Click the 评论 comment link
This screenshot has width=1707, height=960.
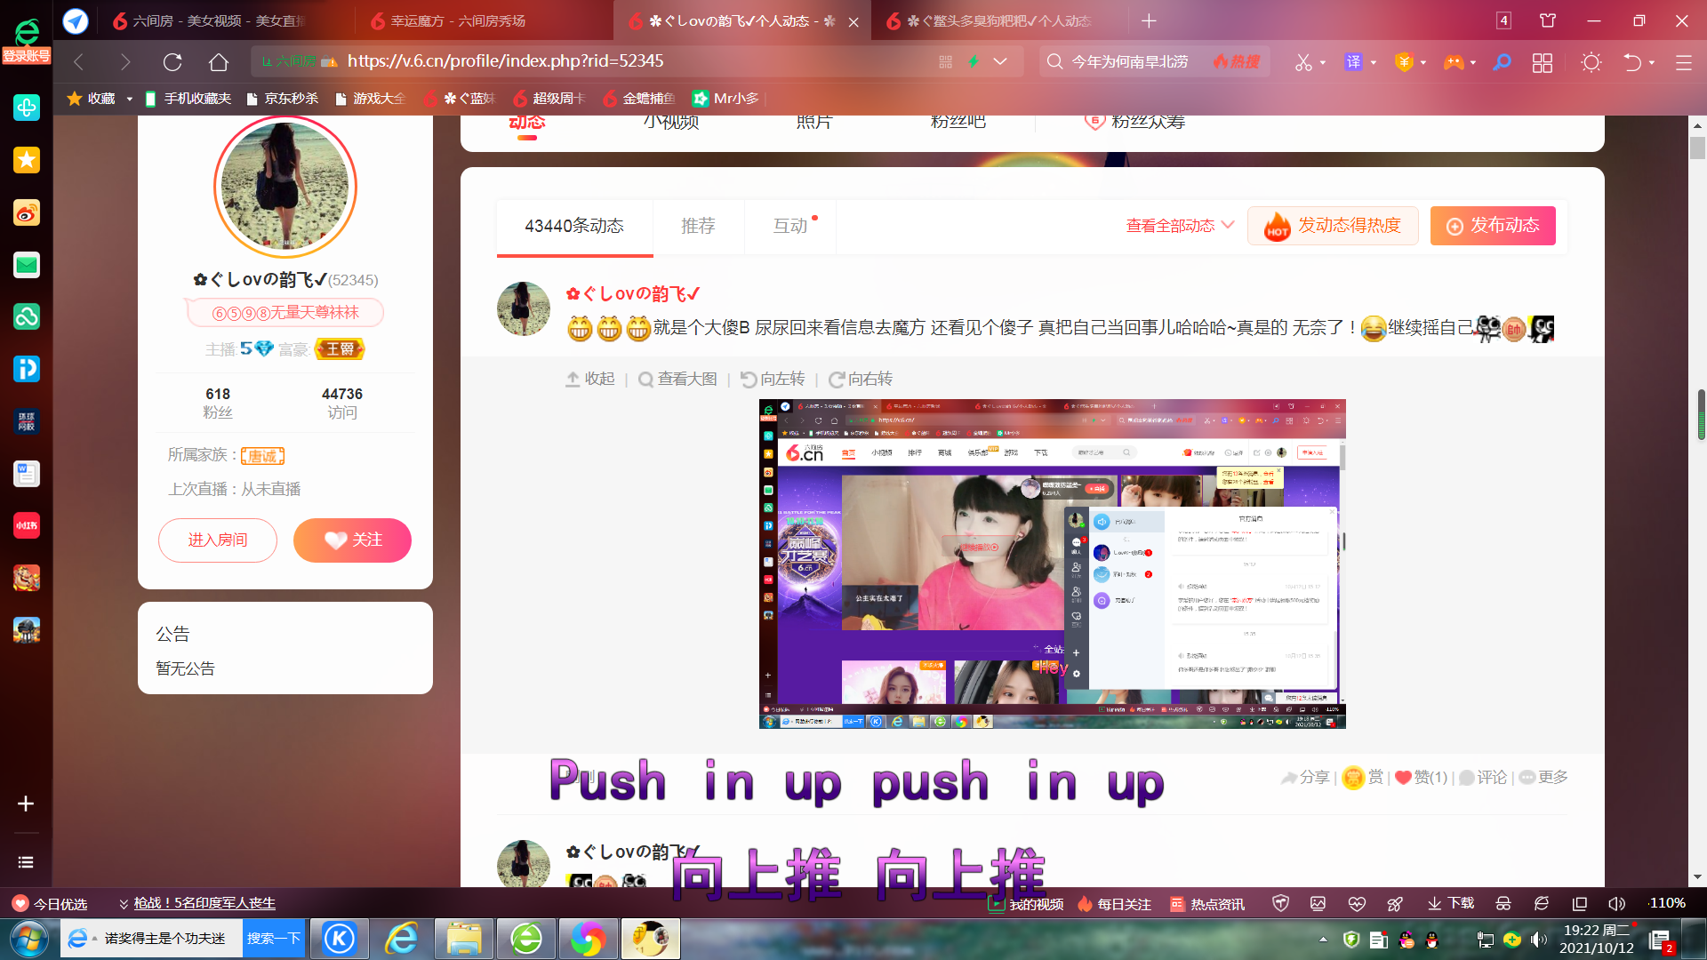tap(1483, 777)
